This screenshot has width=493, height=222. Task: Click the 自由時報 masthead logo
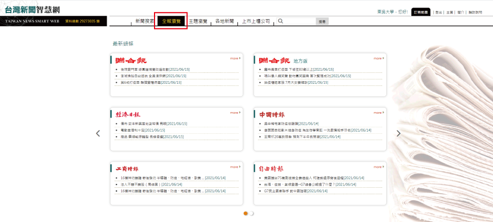(272, 169)
